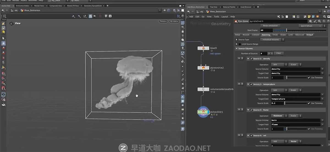Toggle Source 2 temperature enable checkbox
Screen dimensions: 330x152
click(251, 84)
